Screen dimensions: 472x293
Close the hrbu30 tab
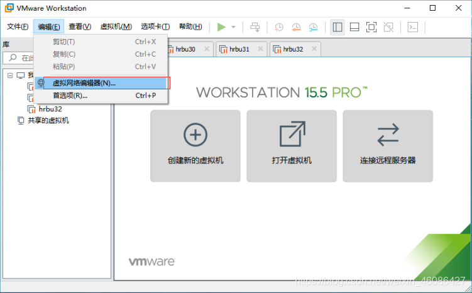click(207, 49)
